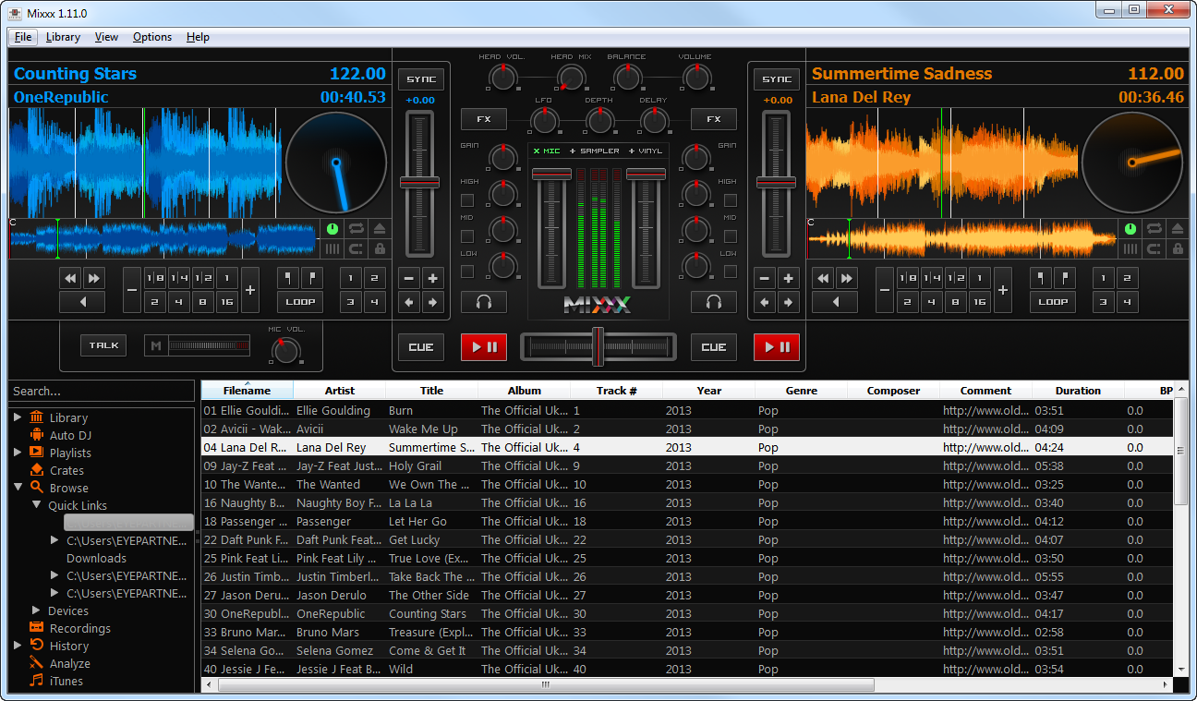Enable headphone cue beside Summertime Sadness deck
The height and width of the screenshot is (701, 1197).
pyautogui.click(x=714, y=302)
